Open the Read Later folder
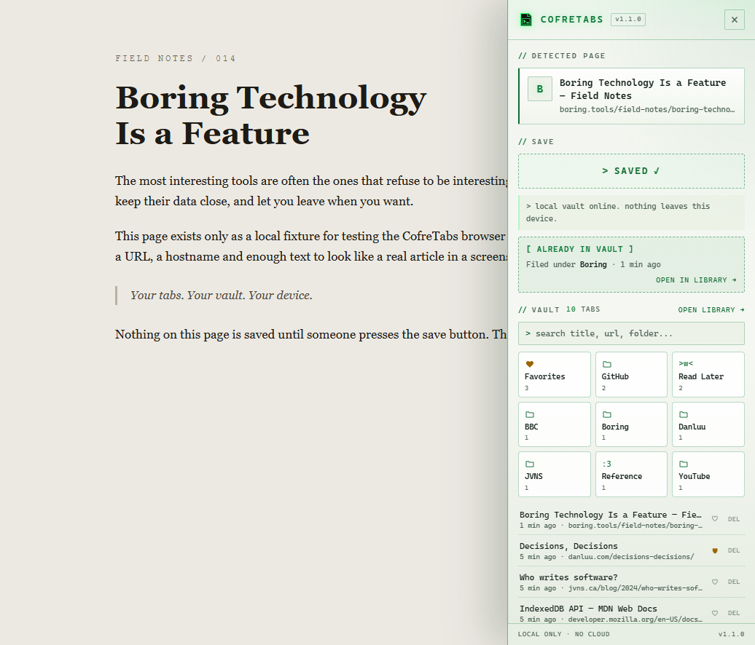The width and height of the screenshot is (755, 645). coord(708,375)
